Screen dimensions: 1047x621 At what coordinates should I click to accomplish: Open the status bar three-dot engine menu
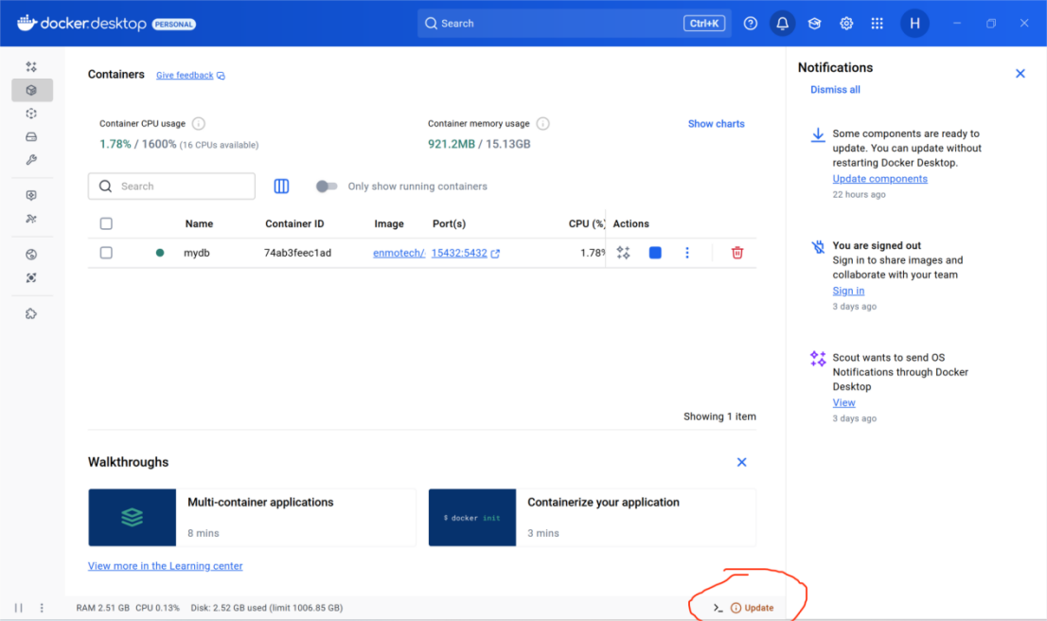coord(42,608)
